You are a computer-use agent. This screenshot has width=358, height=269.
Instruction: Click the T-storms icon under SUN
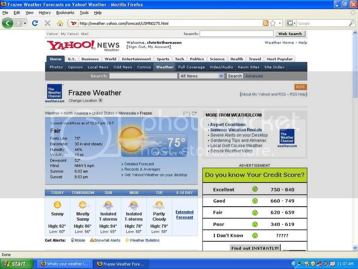[x=108, y=205]
